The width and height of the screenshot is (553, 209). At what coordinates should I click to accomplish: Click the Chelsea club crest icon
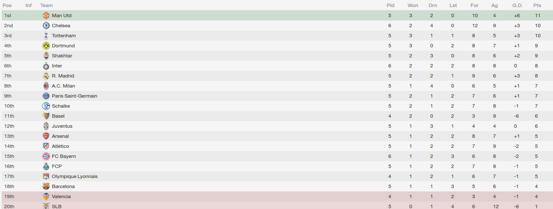46,26
